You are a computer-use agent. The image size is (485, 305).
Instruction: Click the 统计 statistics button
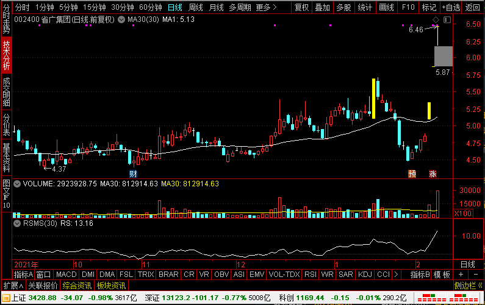[365, 7]
